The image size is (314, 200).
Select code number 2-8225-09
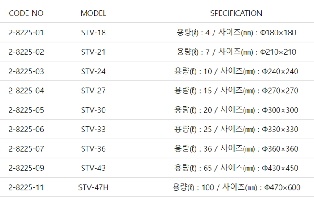pyautogui.click(x=26, y=168)
